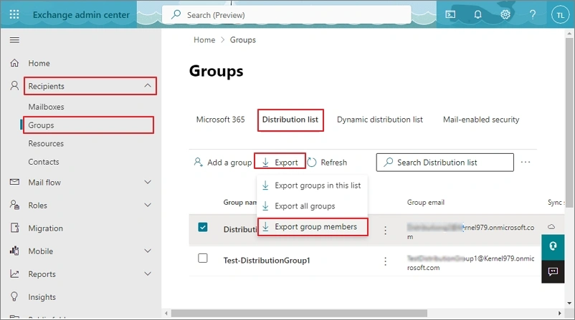Switch to the Distribution list tab
Screen dimensions: 575x320
pyautogui.click(x=290, y=120)
